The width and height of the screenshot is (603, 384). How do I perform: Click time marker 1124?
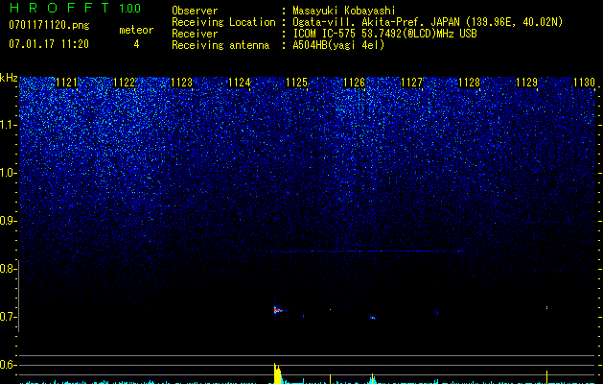(240, 83)
